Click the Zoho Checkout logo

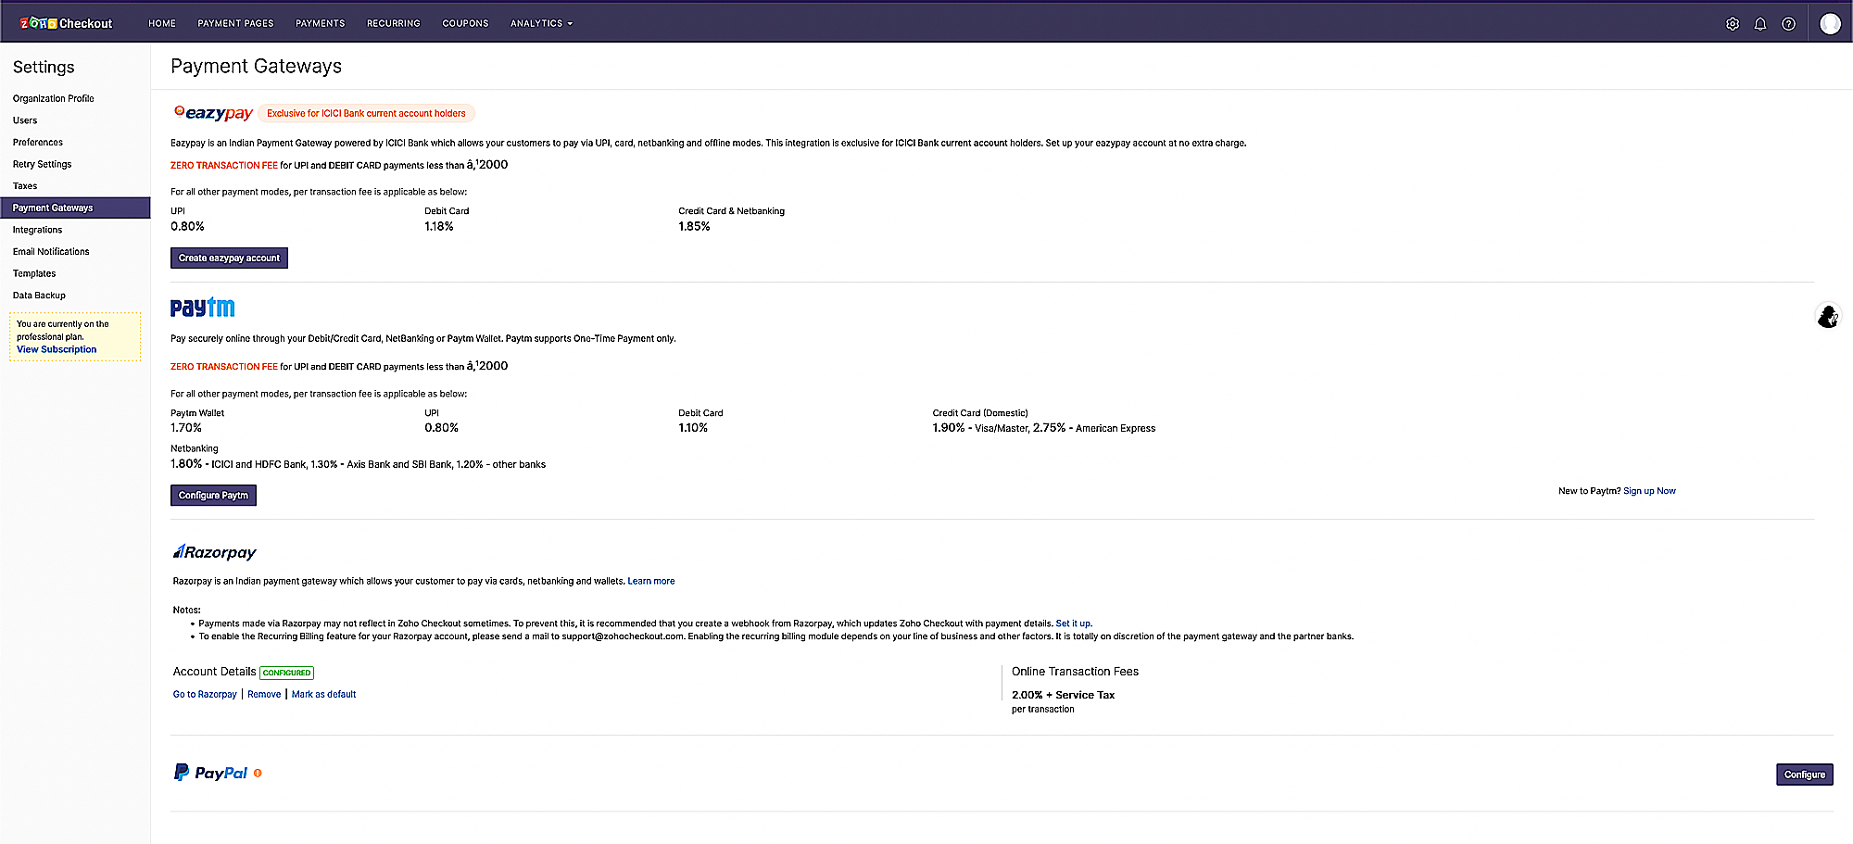[66, 23]
